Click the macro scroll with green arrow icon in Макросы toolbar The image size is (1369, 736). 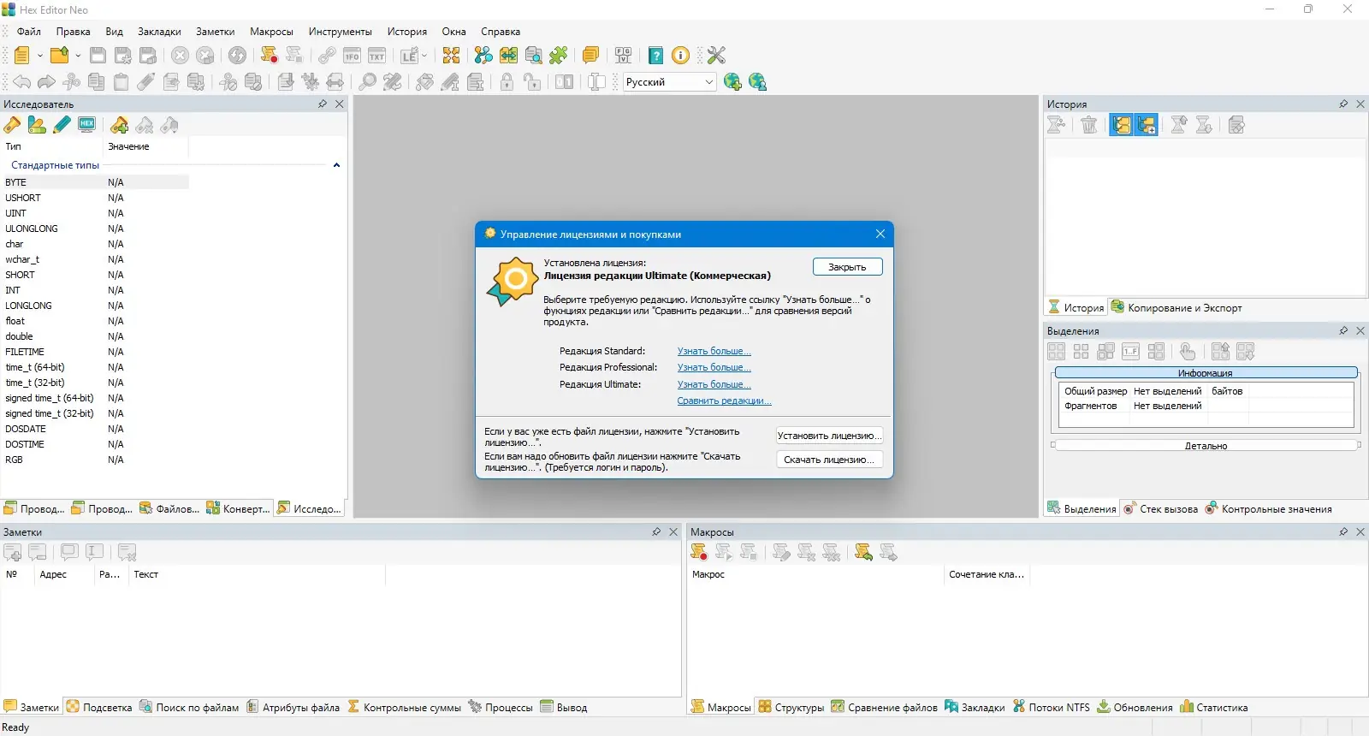coord(863,553)
